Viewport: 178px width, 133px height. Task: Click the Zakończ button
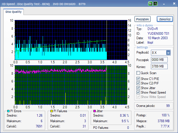[x=165, y=19]
